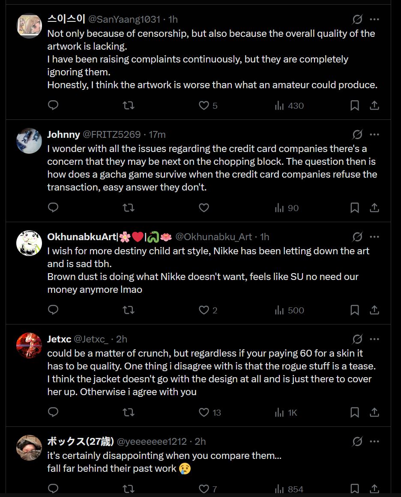Image resolution: width=401 pixels, height=497 pixels.
Task: Like Johnny's tweet about gacha games
Action: pyautogui.click(x=204, y=208)
